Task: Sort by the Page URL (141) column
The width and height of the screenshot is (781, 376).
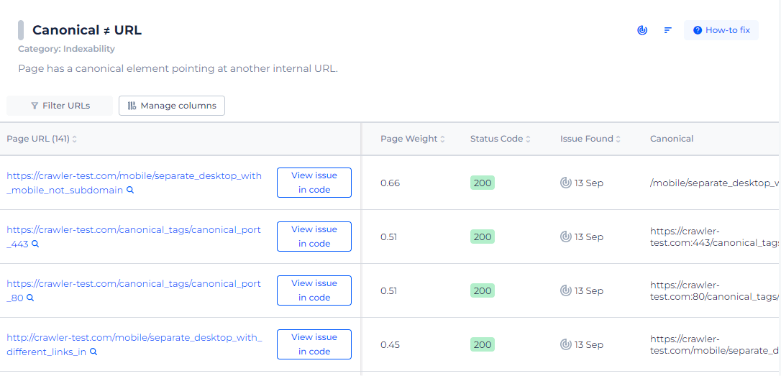Action: click(x=42, y=139)
